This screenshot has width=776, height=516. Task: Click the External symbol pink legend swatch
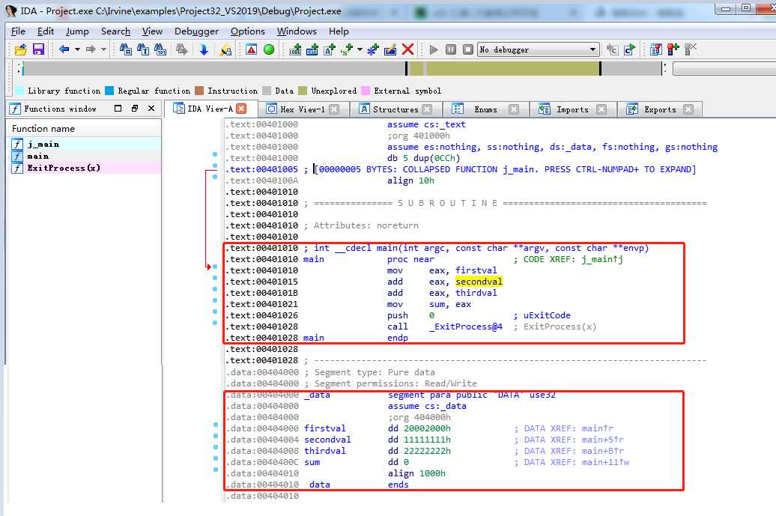pyautogui.click(x=366, y=91)
